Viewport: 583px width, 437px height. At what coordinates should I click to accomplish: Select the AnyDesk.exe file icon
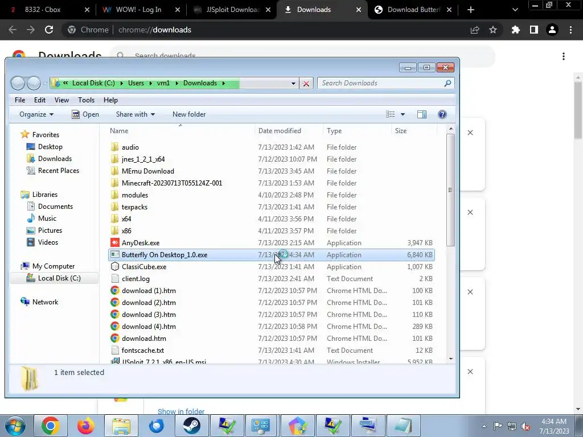(115, 242)
